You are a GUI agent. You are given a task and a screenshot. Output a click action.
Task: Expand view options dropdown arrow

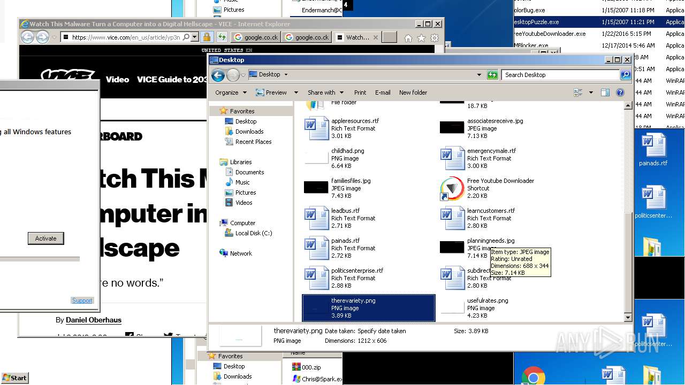point(591,93)
